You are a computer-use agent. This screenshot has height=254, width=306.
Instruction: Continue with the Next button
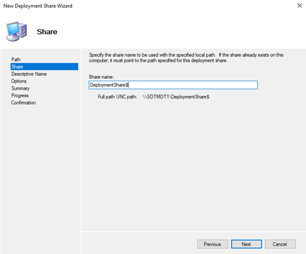[247, 244]
